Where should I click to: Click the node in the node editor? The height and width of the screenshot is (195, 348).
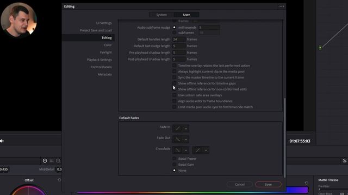pyautogui.click(x=320, y=48)
